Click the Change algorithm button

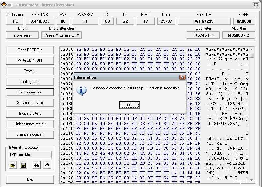(x=30, y=134)
